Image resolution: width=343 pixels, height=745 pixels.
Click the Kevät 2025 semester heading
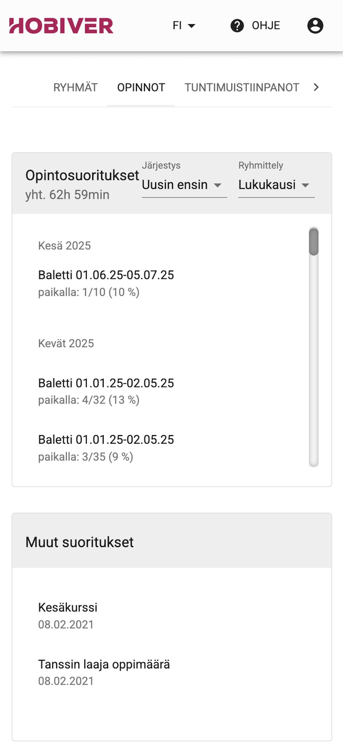click(x=66, y=343)
